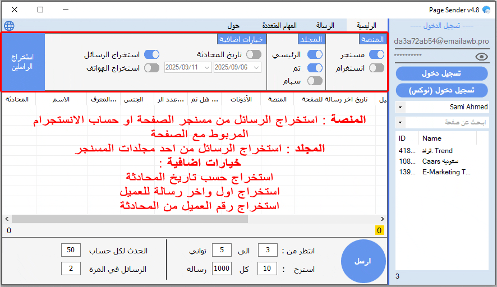The image size is (497, 287).
Task: Click the Page Sender app logo icon
Action: coord(486,10)
